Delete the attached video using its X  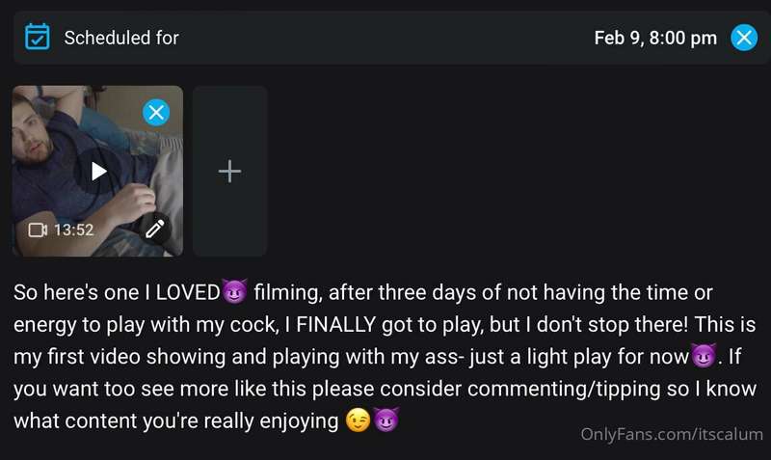coord(156,113)
